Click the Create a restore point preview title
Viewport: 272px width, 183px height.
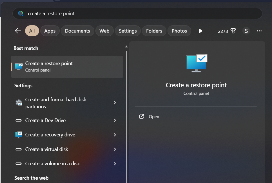click(x=196, y=85)
